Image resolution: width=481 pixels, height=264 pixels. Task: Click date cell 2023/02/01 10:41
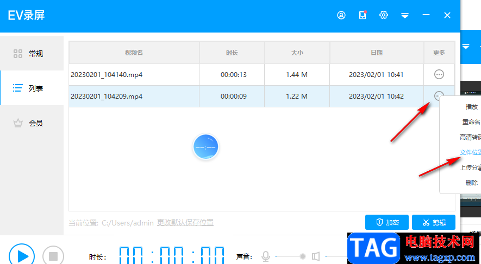[x=376, y=75]
